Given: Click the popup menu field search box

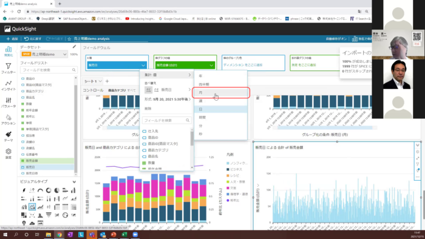Looking at the screenshot, I should pos(167,120).
